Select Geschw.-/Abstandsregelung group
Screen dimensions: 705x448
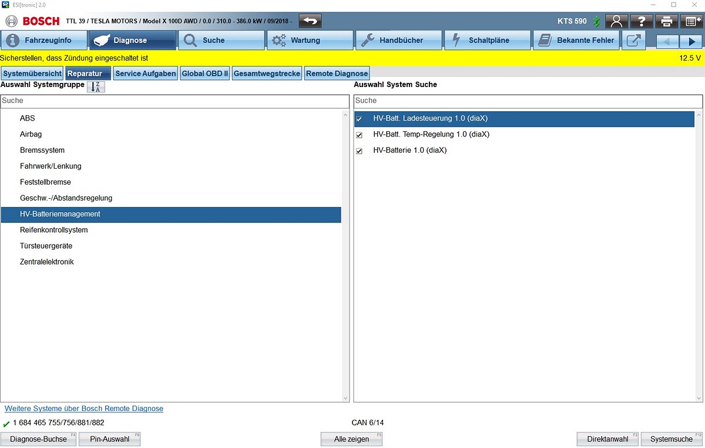(x=171, y=198)
